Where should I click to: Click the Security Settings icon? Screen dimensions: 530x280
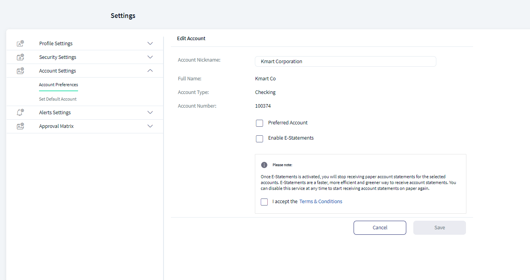[x=20, y=57]
